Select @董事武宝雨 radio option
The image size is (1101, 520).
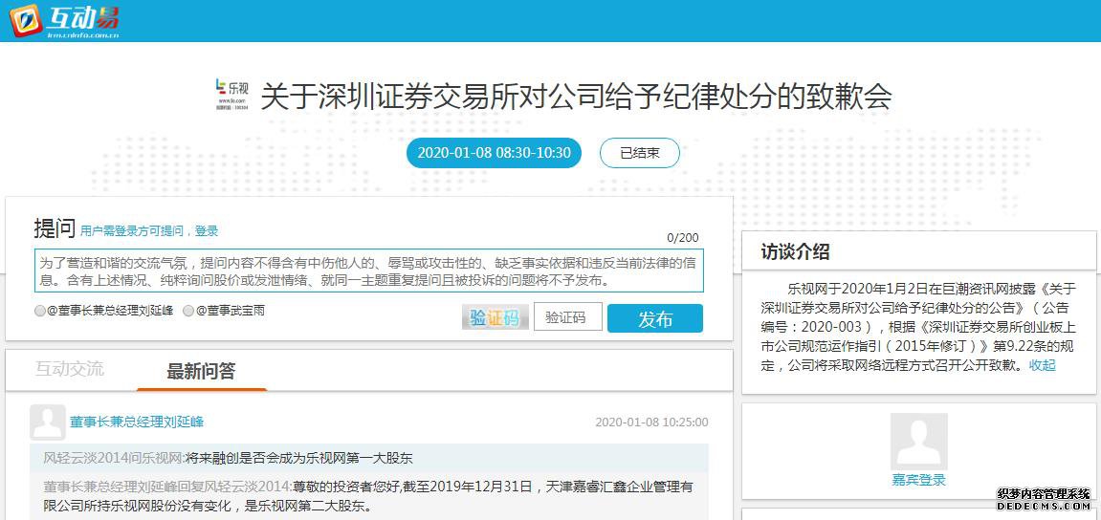pyautogui.click(x=188, y=311)
